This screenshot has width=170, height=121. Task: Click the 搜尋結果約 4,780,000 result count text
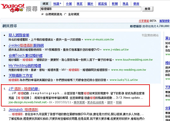(156, 26)
